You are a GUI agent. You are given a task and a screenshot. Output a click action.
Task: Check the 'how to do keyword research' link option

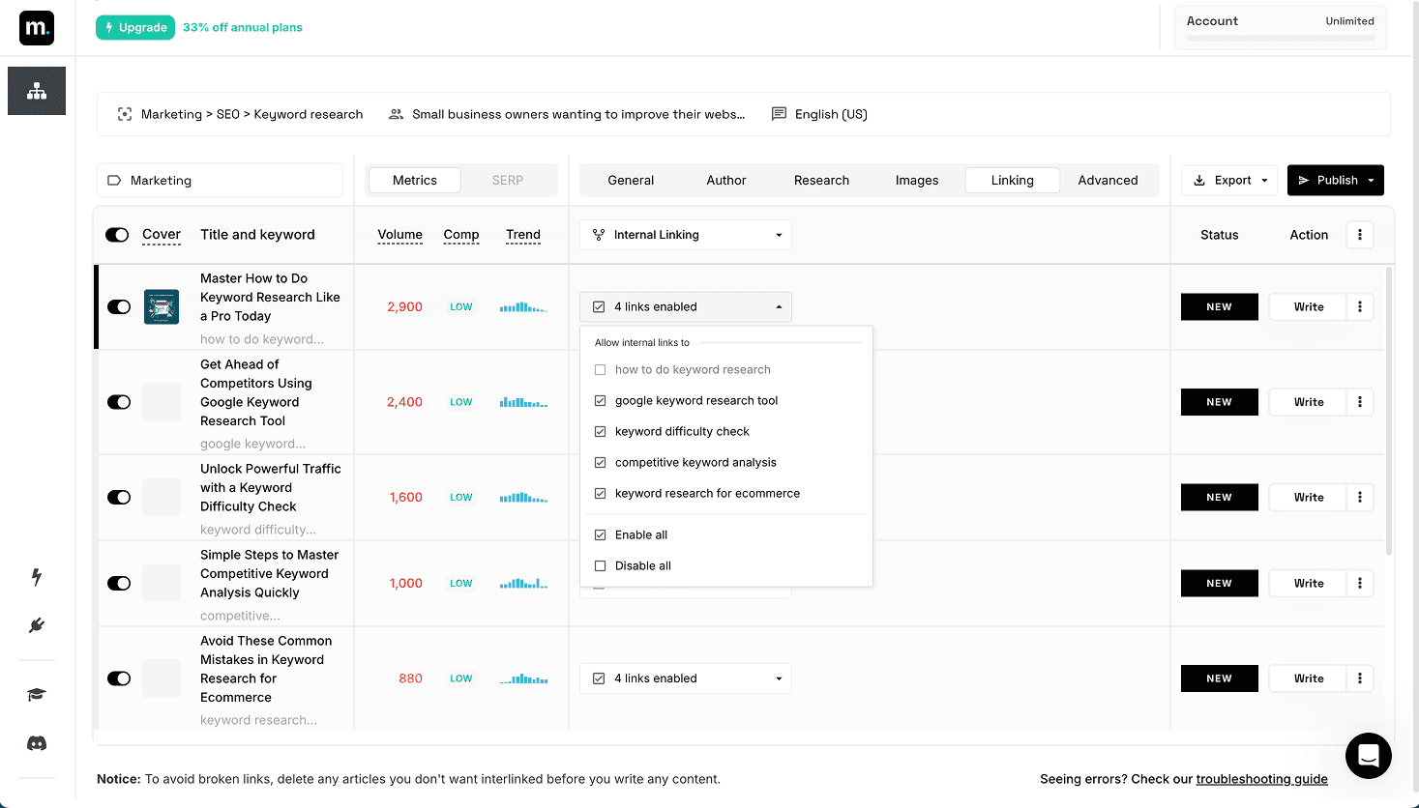pyautogui.click(x=599, y=369)
